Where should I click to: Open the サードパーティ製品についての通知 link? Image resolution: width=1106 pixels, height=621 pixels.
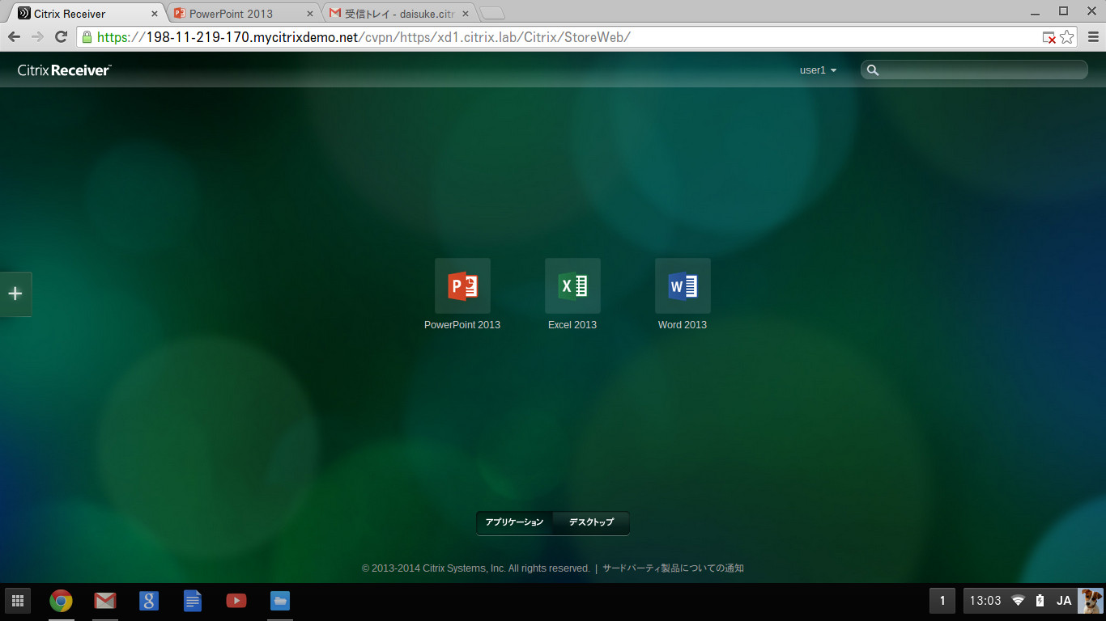pyautogui.click(x=673, y=568)
